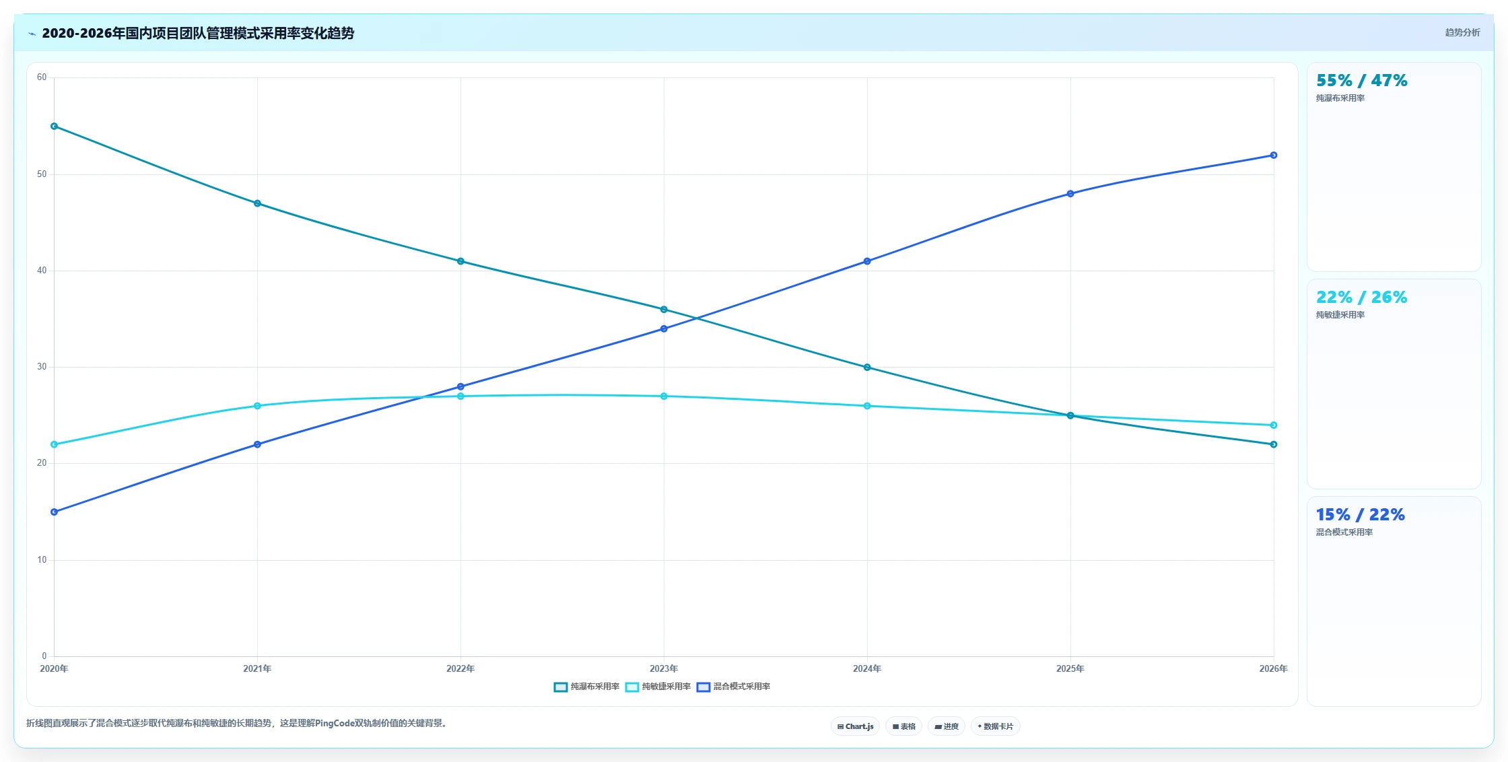Click the 50 y-axis label
The image size is (1508, 762).
[x=42, y=174]
